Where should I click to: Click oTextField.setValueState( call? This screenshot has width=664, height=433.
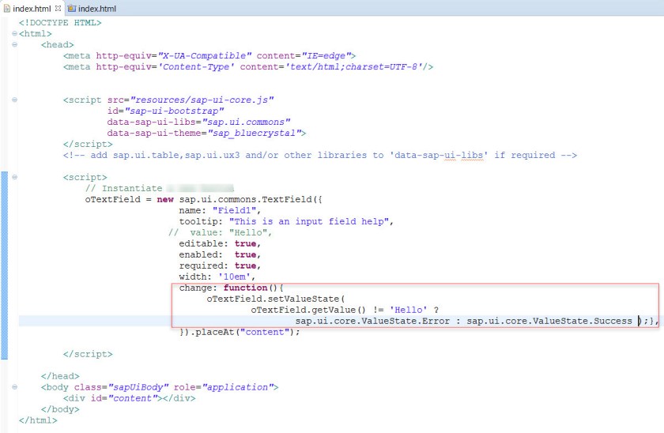(276, 299)
